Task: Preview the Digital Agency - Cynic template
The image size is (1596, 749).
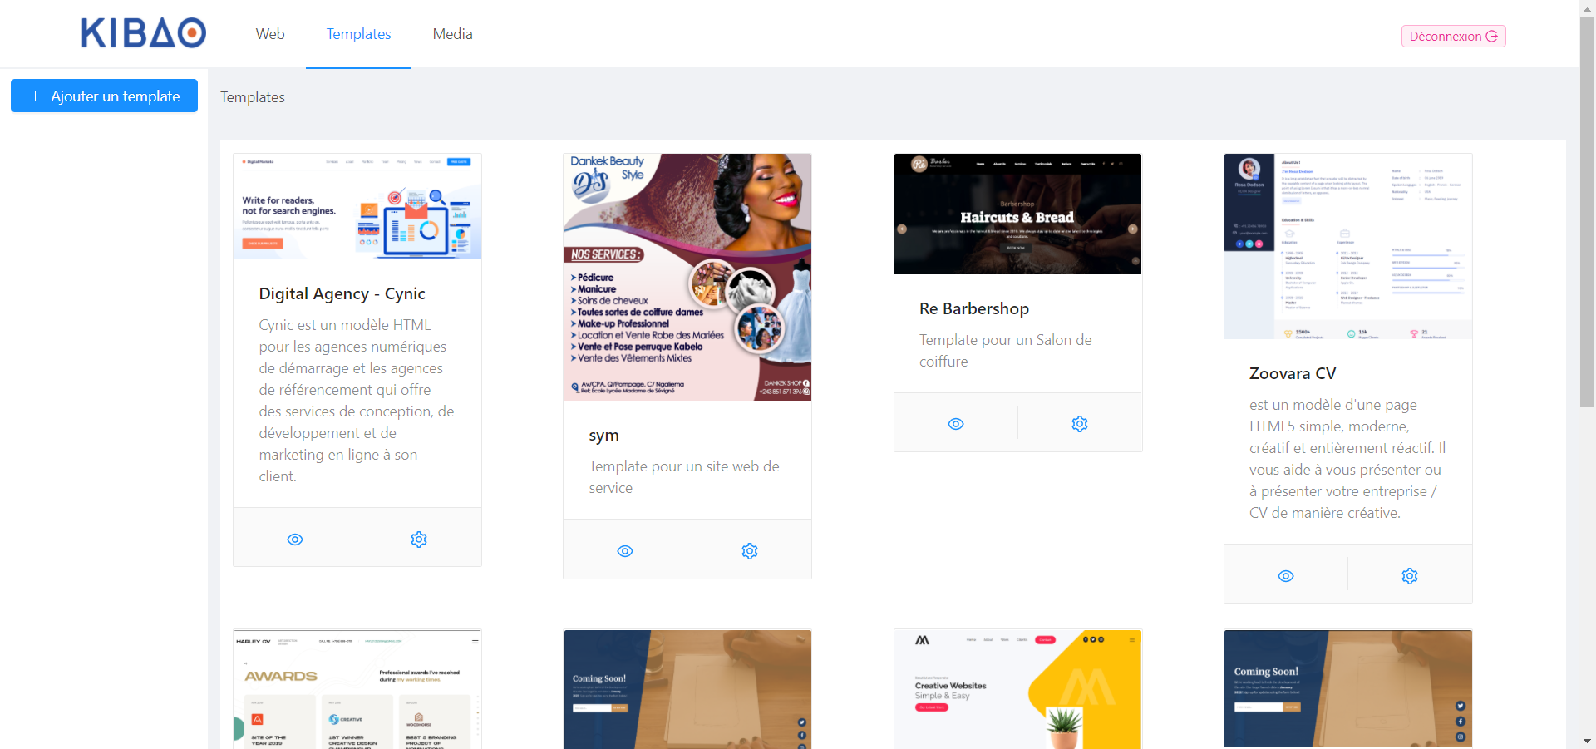Action: coord(295,540)
